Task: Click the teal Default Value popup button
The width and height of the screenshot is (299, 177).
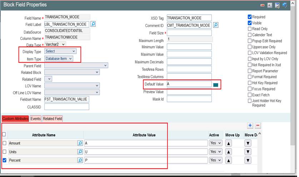Action: [x=216, y=85]
